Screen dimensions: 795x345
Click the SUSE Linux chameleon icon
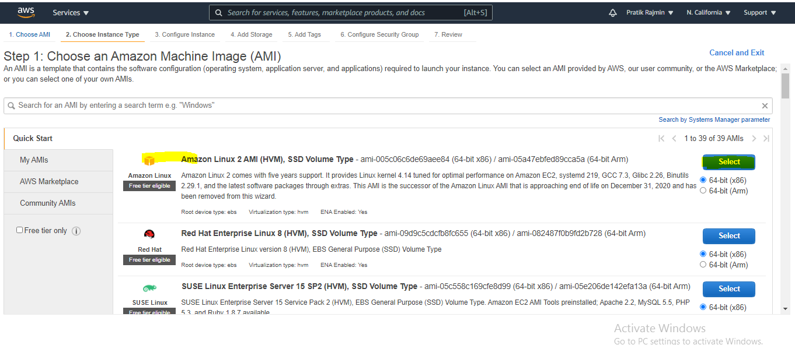[x=149, y=288]
